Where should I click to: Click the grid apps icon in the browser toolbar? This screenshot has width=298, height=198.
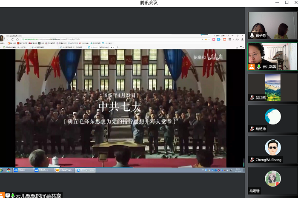pyautogui.click(x=229, y=40)
